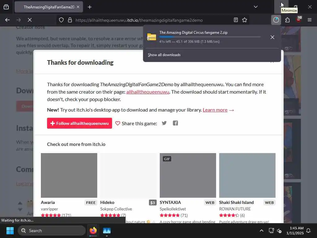The width and height of the screenshot is (317, 238).
Task: Open notifications bell icon
Action: (x=309, y=231)
